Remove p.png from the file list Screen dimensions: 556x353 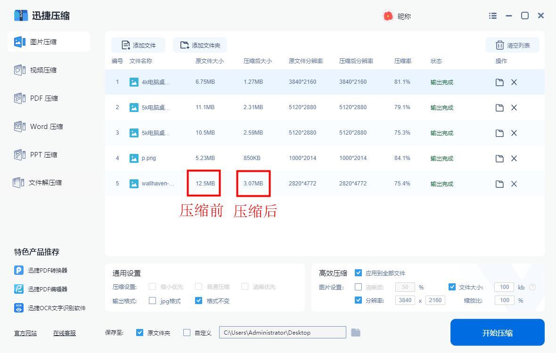tap(514, 159)
